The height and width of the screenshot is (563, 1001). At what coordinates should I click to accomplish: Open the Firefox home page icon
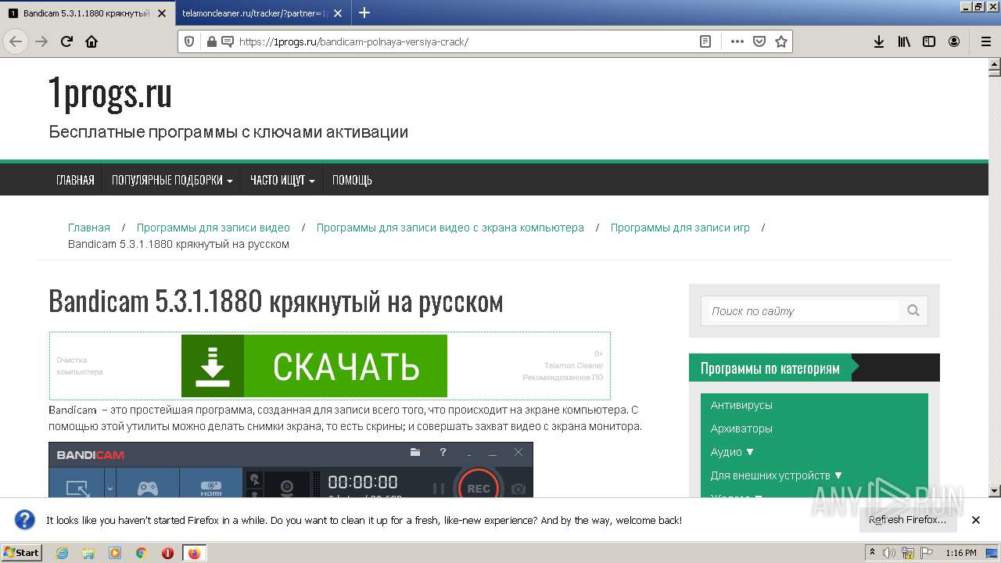pyautogui.click(x=91, y=42)
